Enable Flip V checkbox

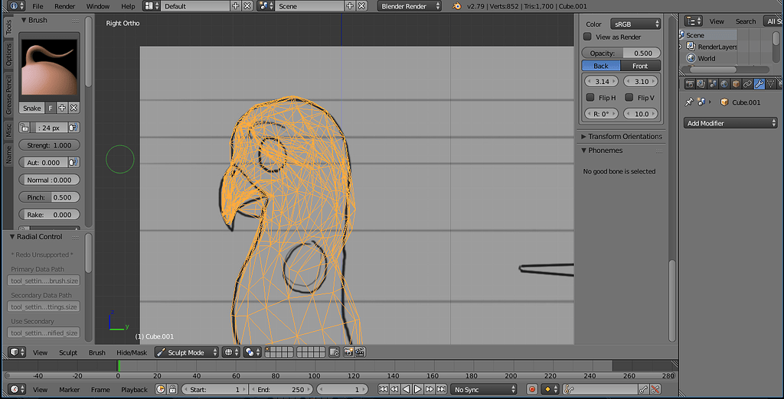click(x=629, y=97)
